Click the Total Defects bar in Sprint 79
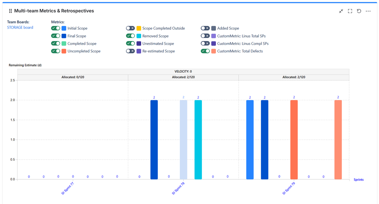The image size is (379, 204). pyautogui.click(x=338, y=140)
